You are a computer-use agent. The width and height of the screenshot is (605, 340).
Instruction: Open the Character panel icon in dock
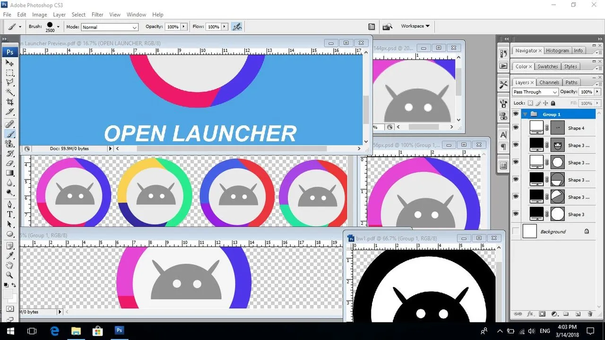click(x=503, y=136)
